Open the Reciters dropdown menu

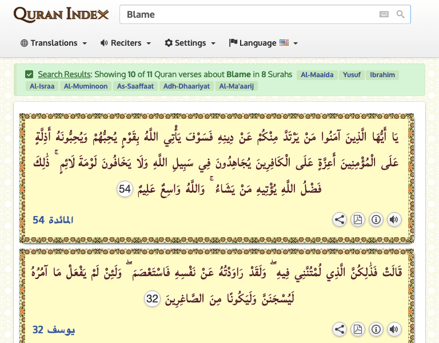pos(126,43)
